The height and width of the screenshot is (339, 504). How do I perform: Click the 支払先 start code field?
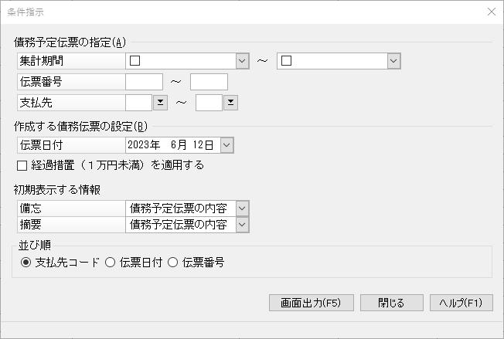pos(138,103)
